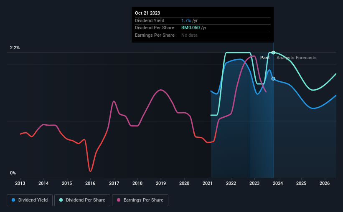Click the 2019 x-axis label
Screen dimensions: 343x212
[x=161, y=183]
